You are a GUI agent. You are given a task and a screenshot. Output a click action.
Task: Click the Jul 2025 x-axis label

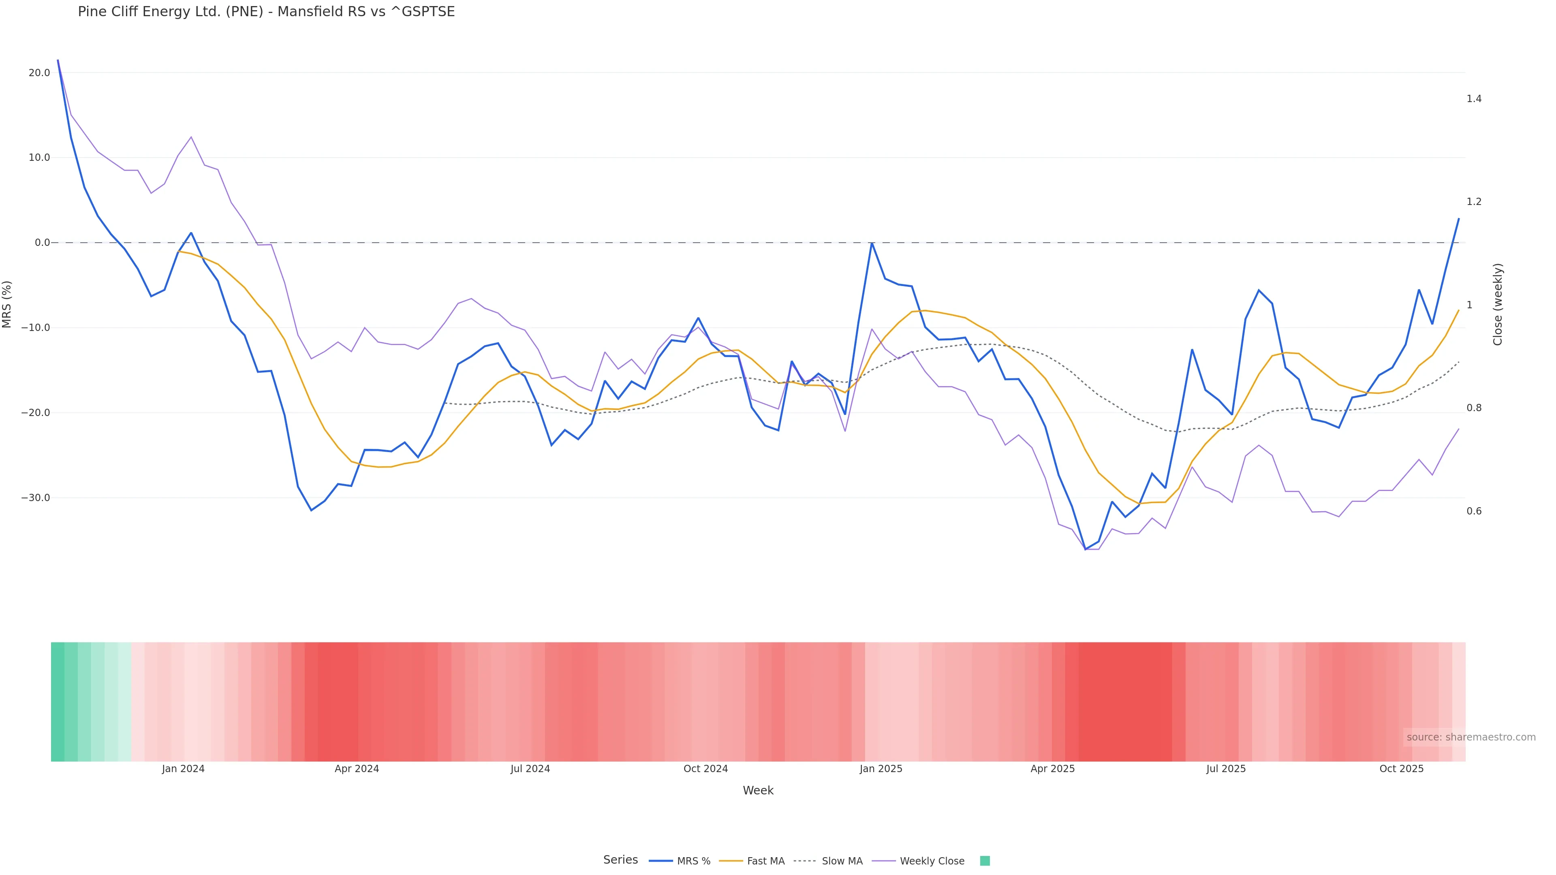pyautogui.click(x=1226, y=769)
